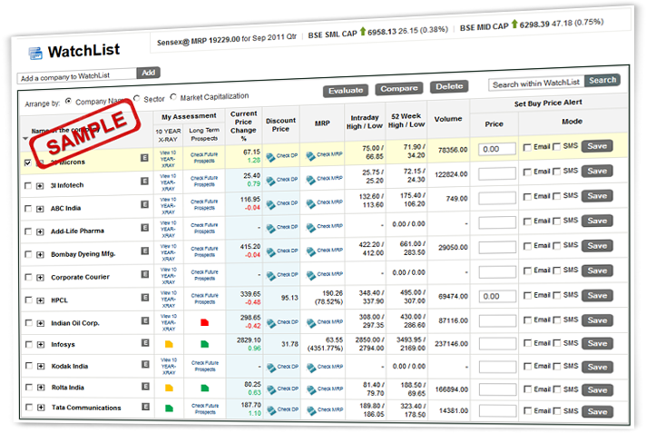This screenshot has width=646, height=433.
Task: Click BSE SML CAP green up arrow
Action: (363, 32)
